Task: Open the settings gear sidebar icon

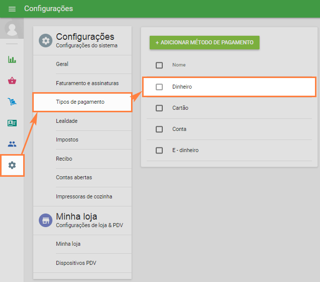Action: (12, 165)
